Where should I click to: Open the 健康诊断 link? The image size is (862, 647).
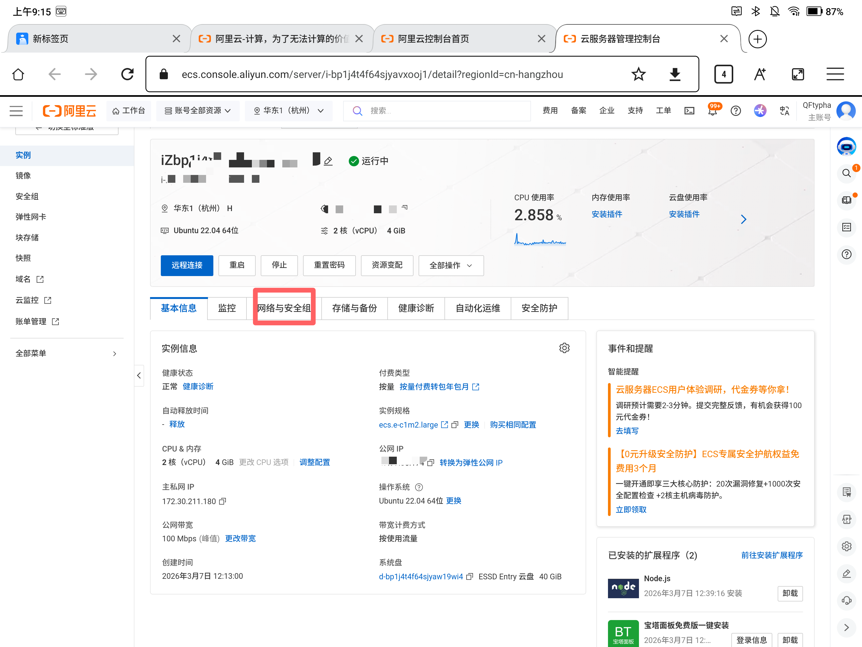pyautogui.click(x=198, y=387)
